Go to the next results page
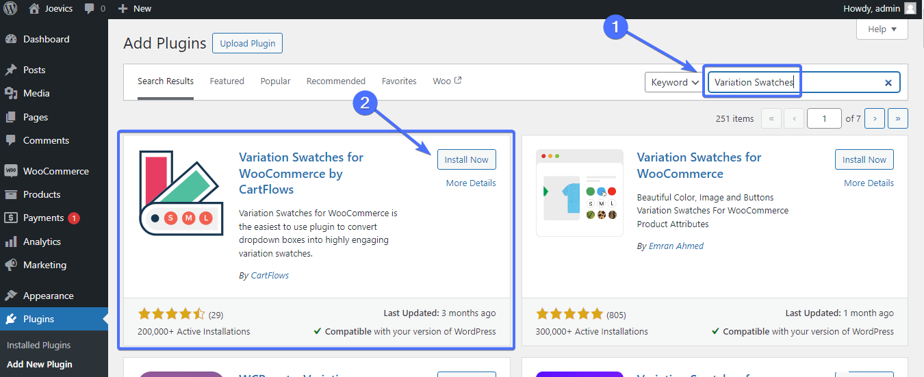Screen dimensions: 924x377 pos(875,118)
